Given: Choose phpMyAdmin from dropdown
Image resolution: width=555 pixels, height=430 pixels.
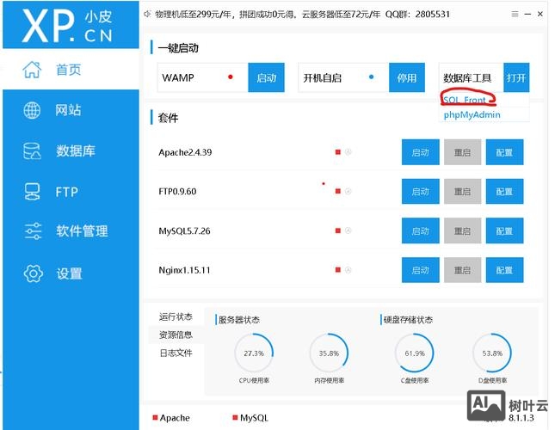Looking at the screenshot, I should tap(472, 114).
